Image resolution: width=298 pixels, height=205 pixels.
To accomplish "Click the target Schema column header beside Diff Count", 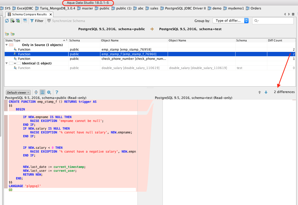I will click(251, 40).
